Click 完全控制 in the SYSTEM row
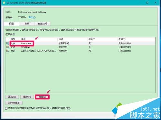Image resolution: width=161 pixels, height=120 pixels. click(63, 47)
